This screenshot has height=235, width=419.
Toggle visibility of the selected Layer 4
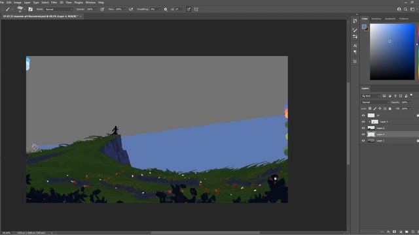(363, 134)
